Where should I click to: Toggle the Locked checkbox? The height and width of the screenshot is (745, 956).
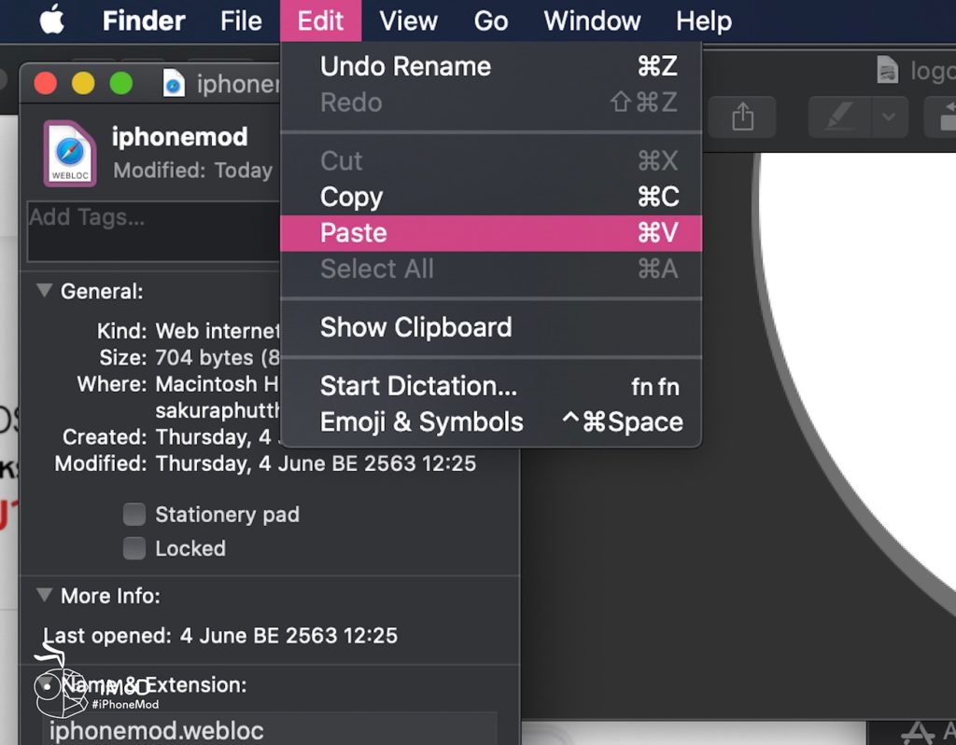pos(135,548)
